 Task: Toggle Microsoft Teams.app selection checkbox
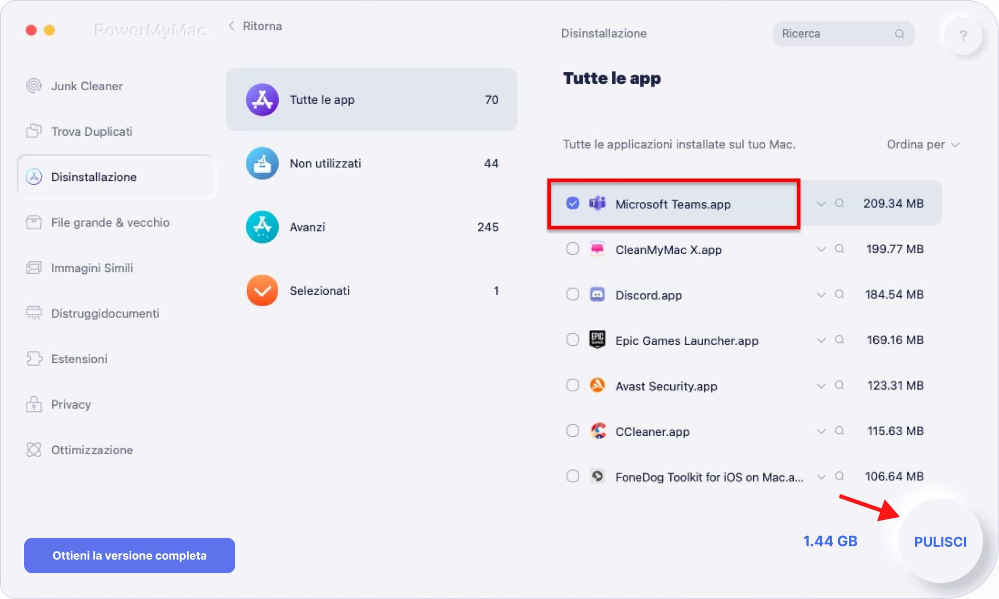pos(572,204)
